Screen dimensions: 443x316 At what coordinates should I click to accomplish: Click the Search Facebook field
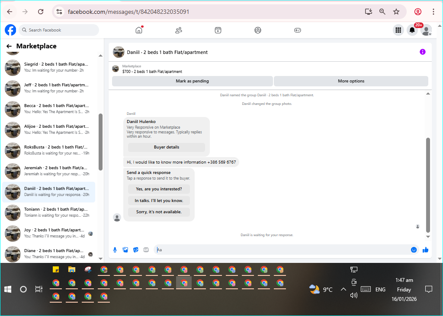59,30
